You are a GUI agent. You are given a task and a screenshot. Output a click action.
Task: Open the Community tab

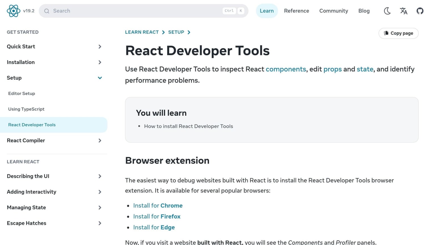tap(334, 11)
